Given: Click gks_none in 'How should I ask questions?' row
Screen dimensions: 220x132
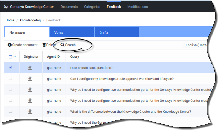Looking at the screenshot, I should (x=54, y=68).
